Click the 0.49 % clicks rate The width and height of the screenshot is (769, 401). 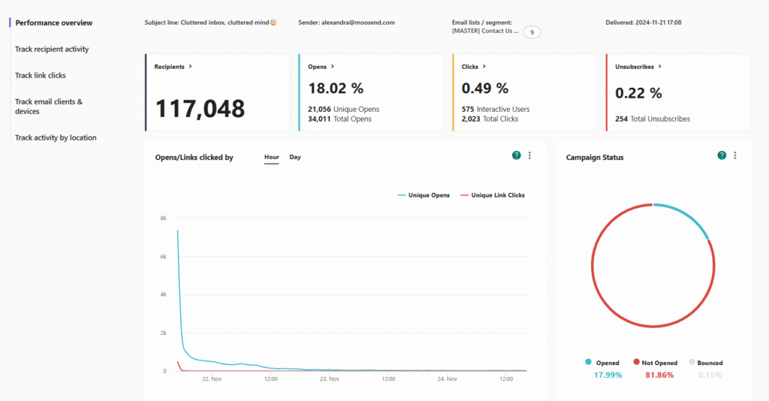(484, 89)
